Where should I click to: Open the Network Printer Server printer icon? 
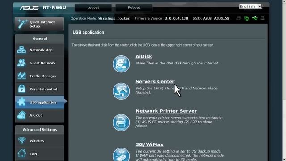(x=121, y=123)
